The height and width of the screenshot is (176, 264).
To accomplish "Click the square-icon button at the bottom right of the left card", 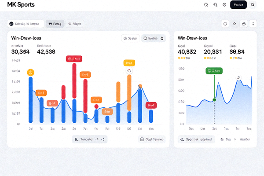I will [152, 139].
